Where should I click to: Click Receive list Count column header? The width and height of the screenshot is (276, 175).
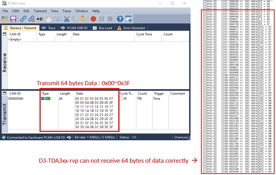(175, 34)
